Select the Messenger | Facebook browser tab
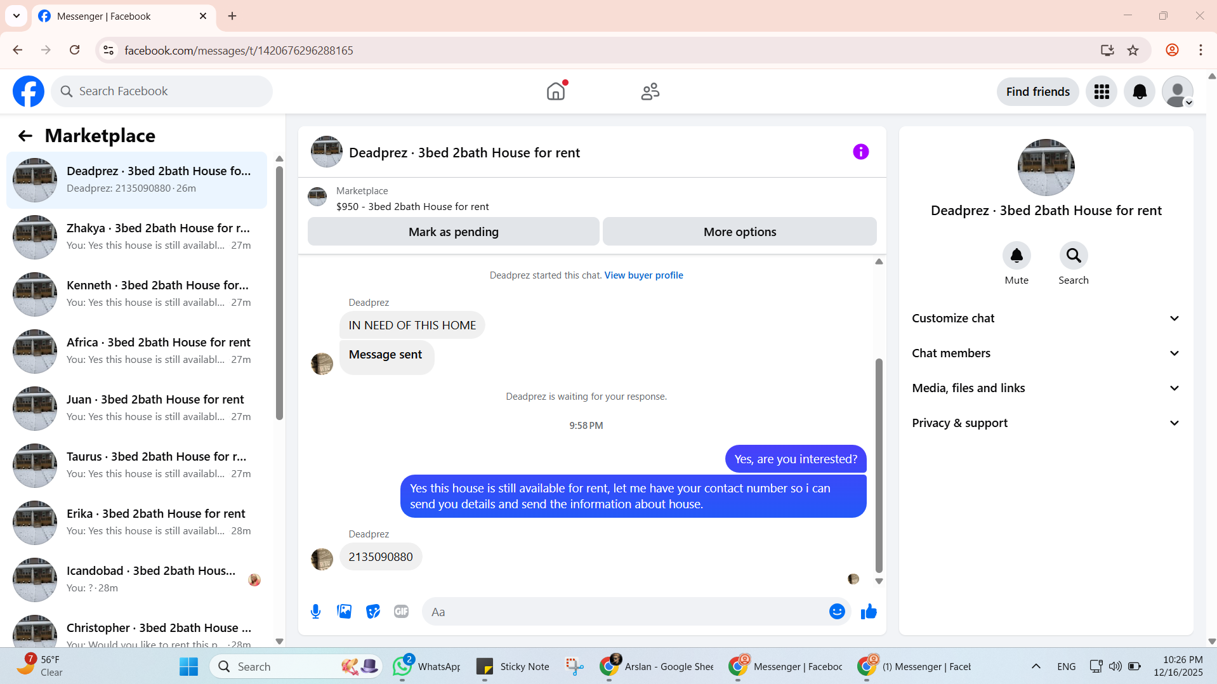The width and height of the screenshot is (1217, 684). (x=123, y=16)
